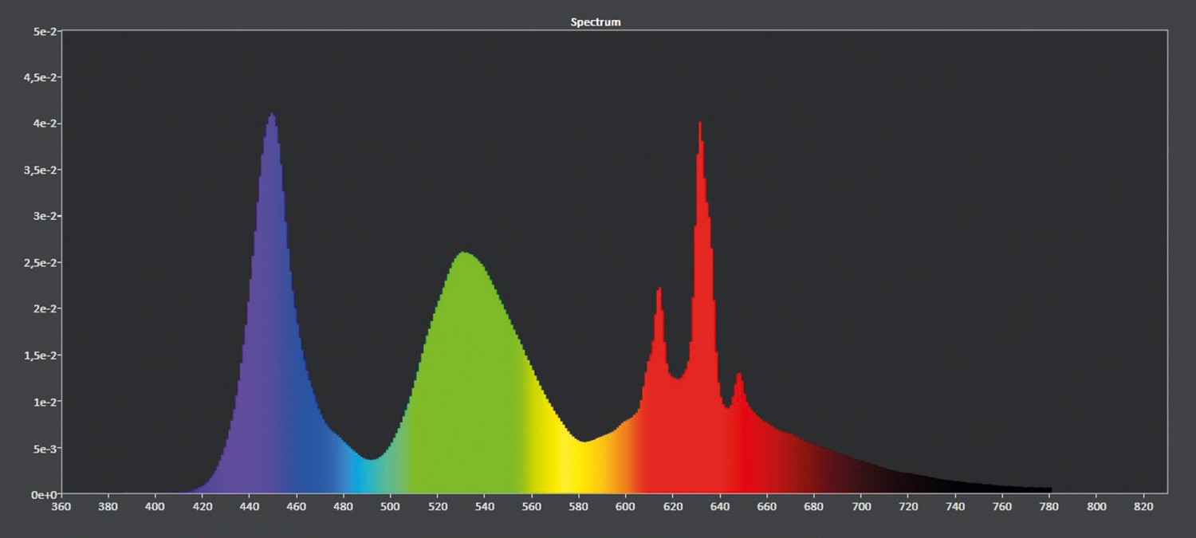The width and height of the screenshot is (1196, 538).
Task: Click the 1,5e-2 y-axis label
Action: [40, 355]
